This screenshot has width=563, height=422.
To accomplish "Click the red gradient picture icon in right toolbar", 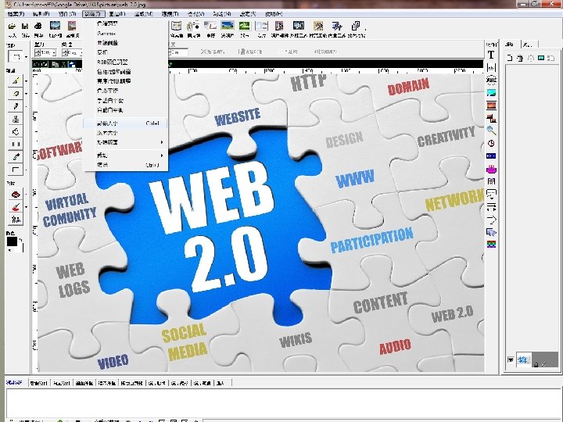I will (x=491, y=105).
